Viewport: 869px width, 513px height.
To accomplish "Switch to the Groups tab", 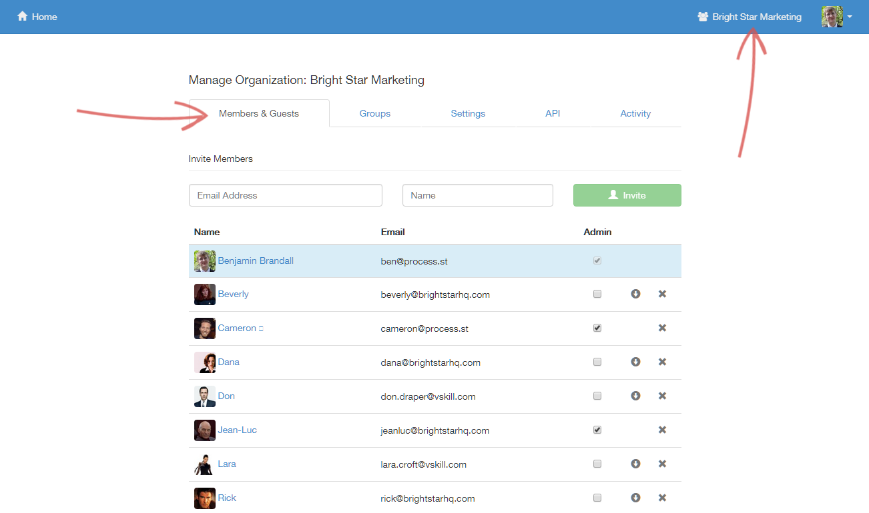I will pos(374,113).
